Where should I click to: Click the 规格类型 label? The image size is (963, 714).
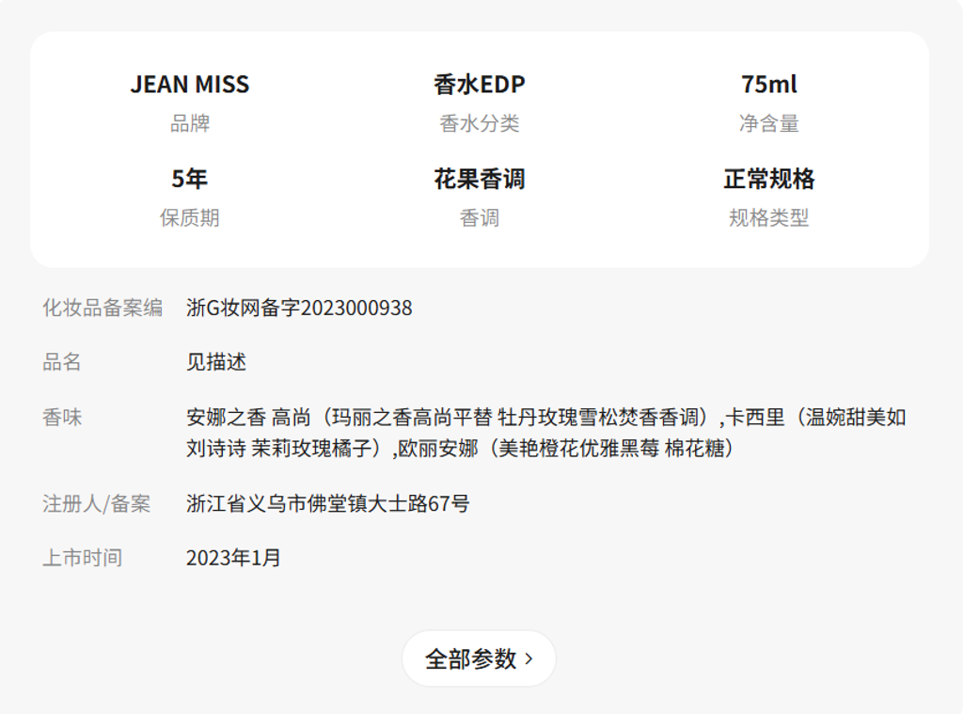coord(768,218)
